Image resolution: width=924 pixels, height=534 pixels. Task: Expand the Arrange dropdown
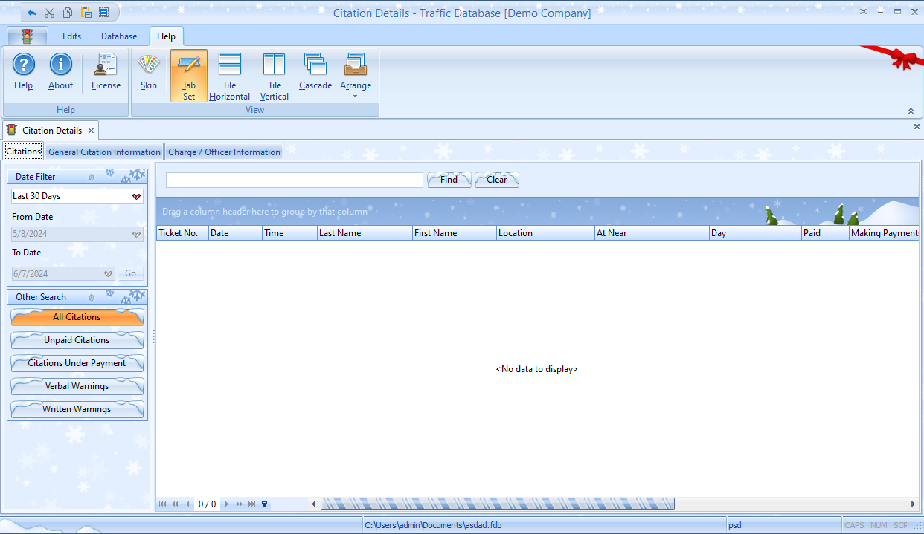click(x=356, y=76)
